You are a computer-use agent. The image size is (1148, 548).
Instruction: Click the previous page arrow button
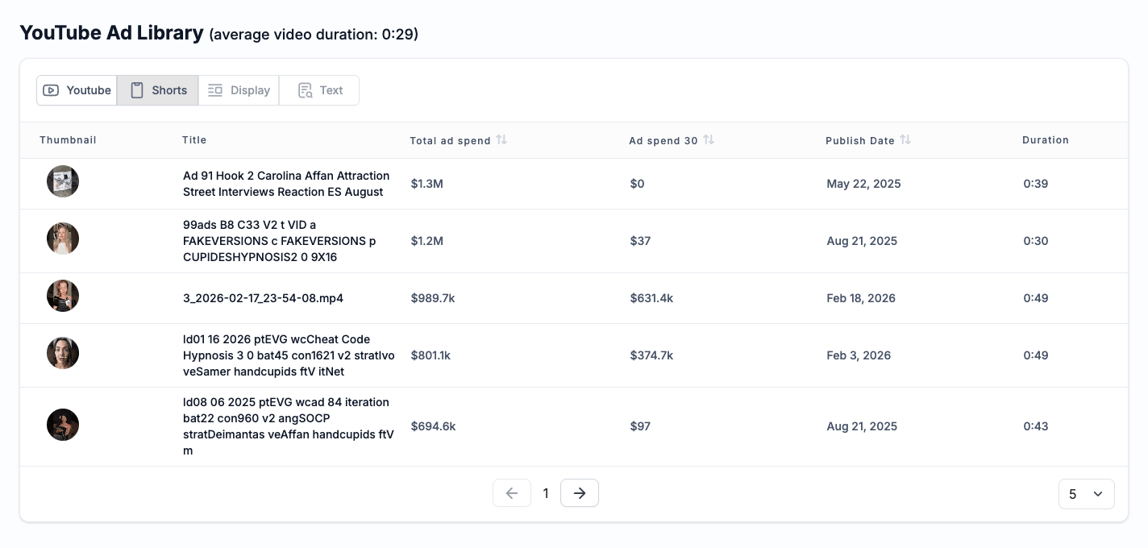[512, 493]
